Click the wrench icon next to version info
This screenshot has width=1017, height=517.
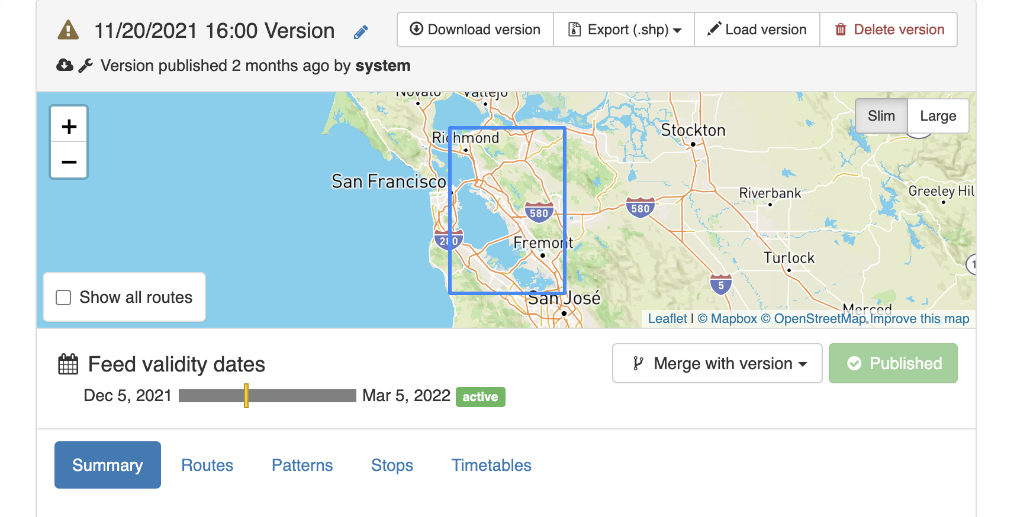(x=86, y=65)
